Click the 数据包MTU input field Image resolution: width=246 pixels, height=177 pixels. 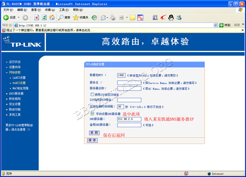point(121,75)
